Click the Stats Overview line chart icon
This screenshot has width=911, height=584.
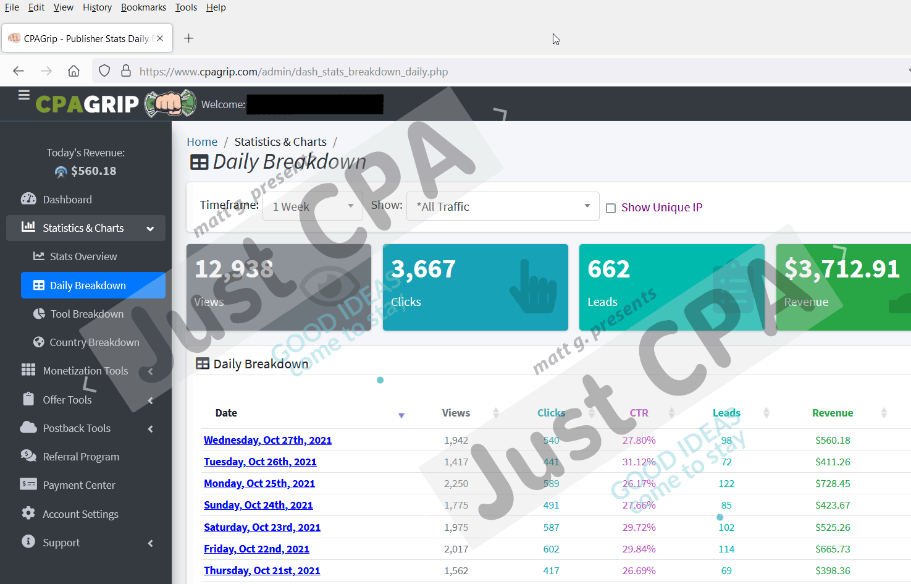pos(39,256)
